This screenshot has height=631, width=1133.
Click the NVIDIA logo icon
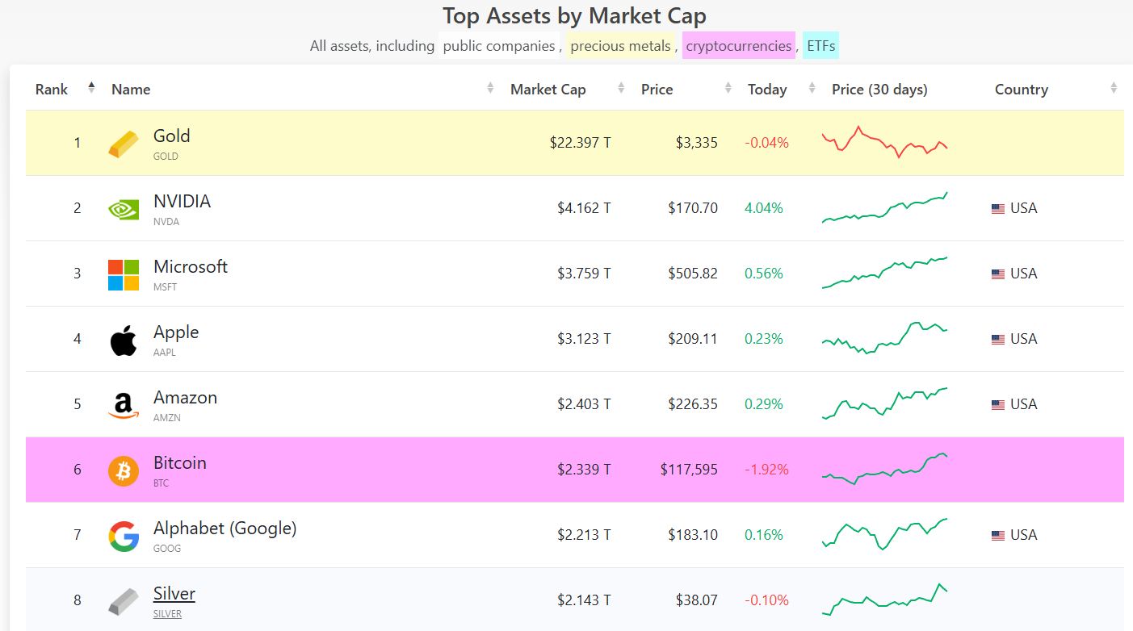(124, 209)
